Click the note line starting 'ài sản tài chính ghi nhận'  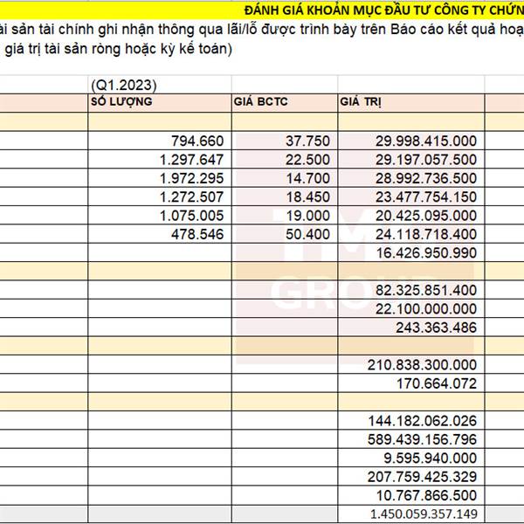[262, 30]
